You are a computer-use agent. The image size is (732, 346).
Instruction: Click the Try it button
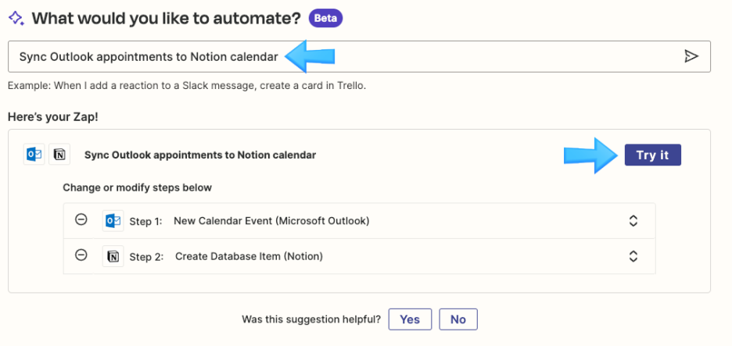pyautogui.click(x=653, y=155)
